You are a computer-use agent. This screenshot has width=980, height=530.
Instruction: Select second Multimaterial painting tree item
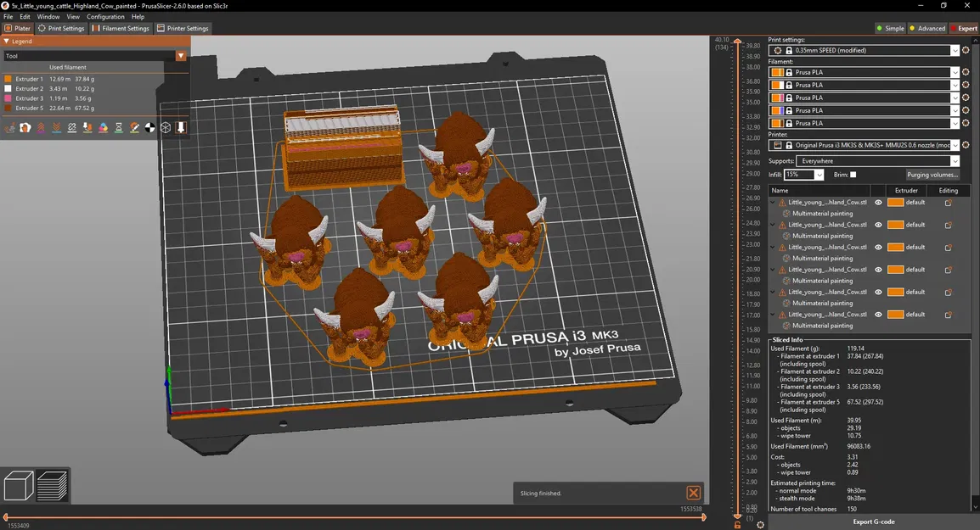pos(822,236)
